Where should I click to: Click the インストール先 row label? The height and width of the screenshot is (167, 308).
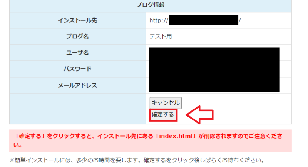(x=77, y=20)
